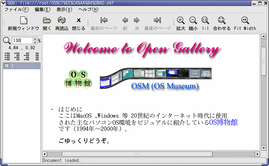The height and width of the screenshot is (166, 269).
Task: Open the 編集(E) menu
Action: pyautogui.click(x=43, y=9)
